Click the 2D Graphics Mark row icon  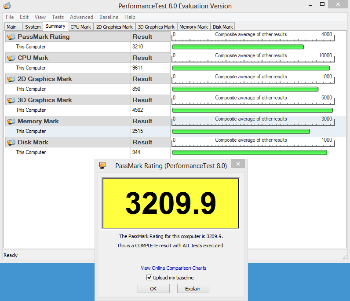point(11,79)
